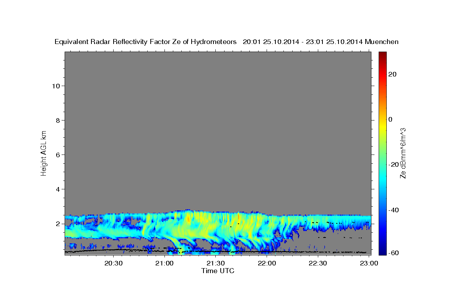The image size is (459, 306).
Task: Click the '8' height axis label
Action: pyautogui.click(x=58, y=120)
